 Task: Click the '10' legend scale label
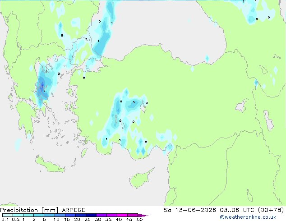click(x=56, y=219)
